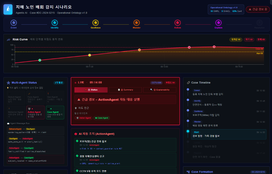This screenshot has height=174, width=272.
Task: Click the green risk point on the curve
Action: [40, 60]
